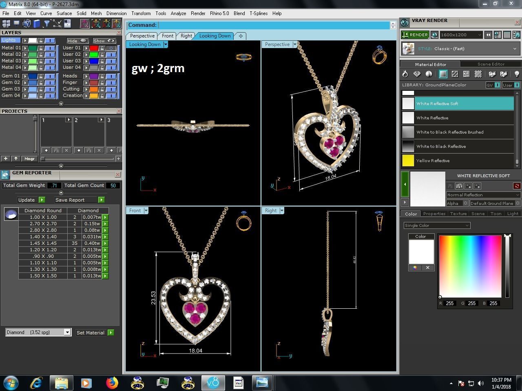Click the red refresh material icon
522x391 pixels.
click(517, 186)
